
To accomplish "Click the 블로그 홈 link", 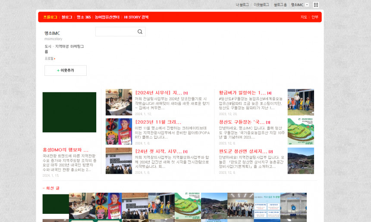I will click(x=280, y=5).
